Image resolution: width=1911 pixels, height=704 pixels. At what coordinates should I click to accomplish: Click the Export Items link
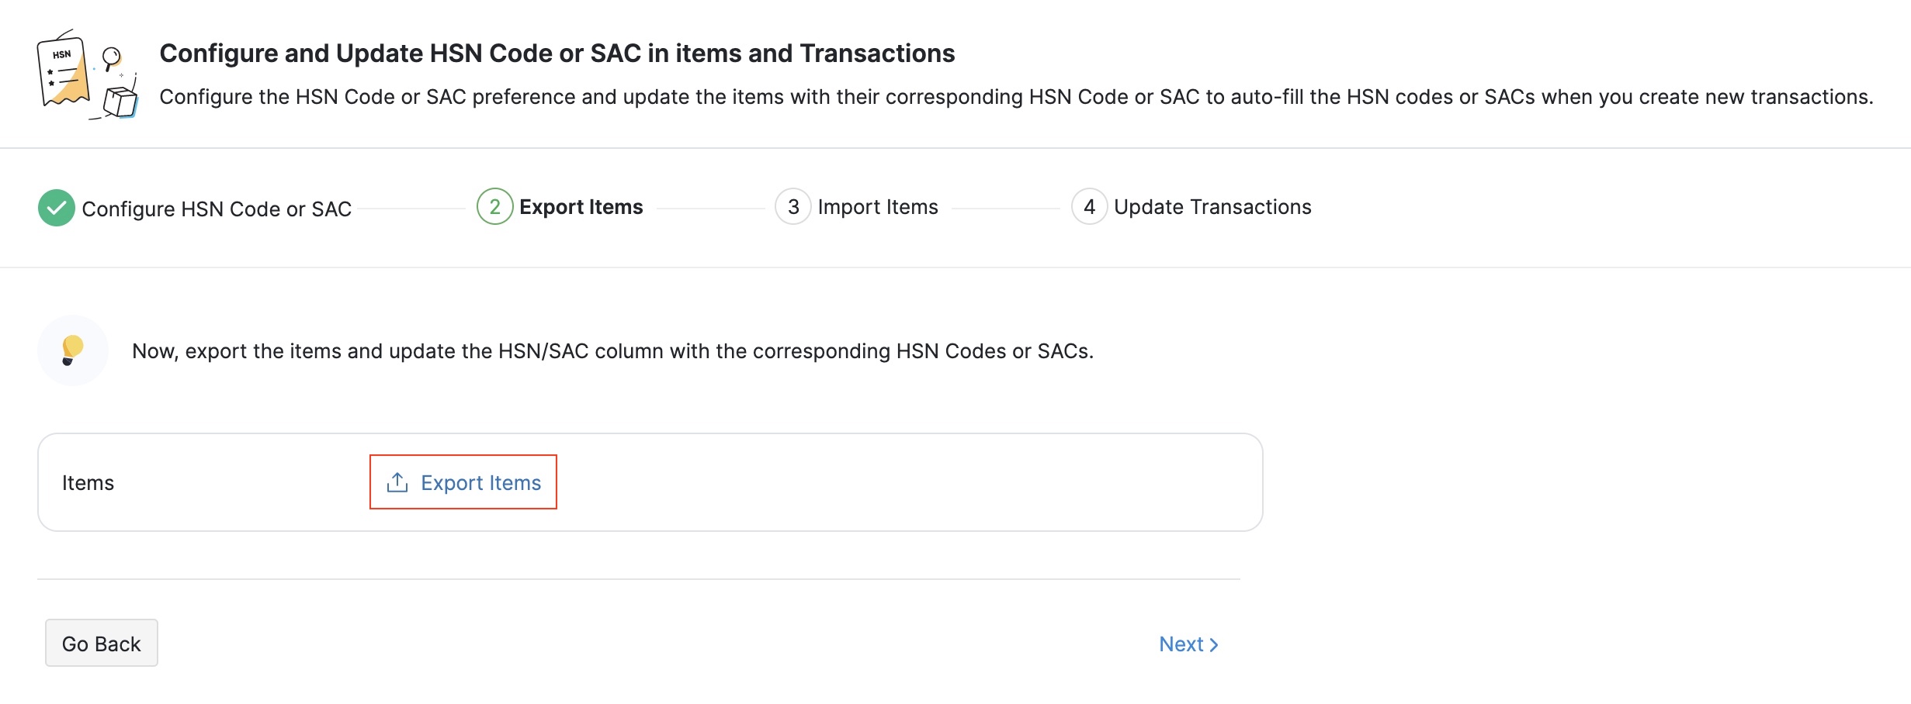480,483
